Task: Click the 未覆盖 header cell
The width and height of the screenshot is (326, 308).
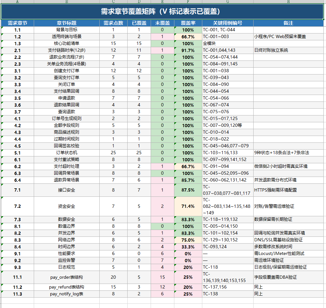Action: point(162,23)
